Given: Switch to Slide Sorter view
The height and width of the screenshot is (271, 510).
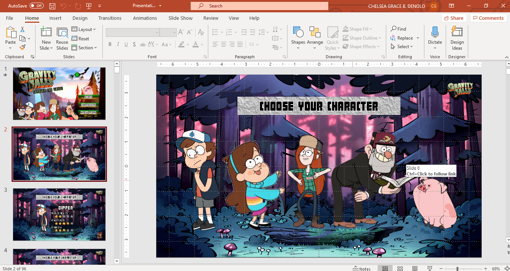Looking at the screenshot, I should [400, 268].
